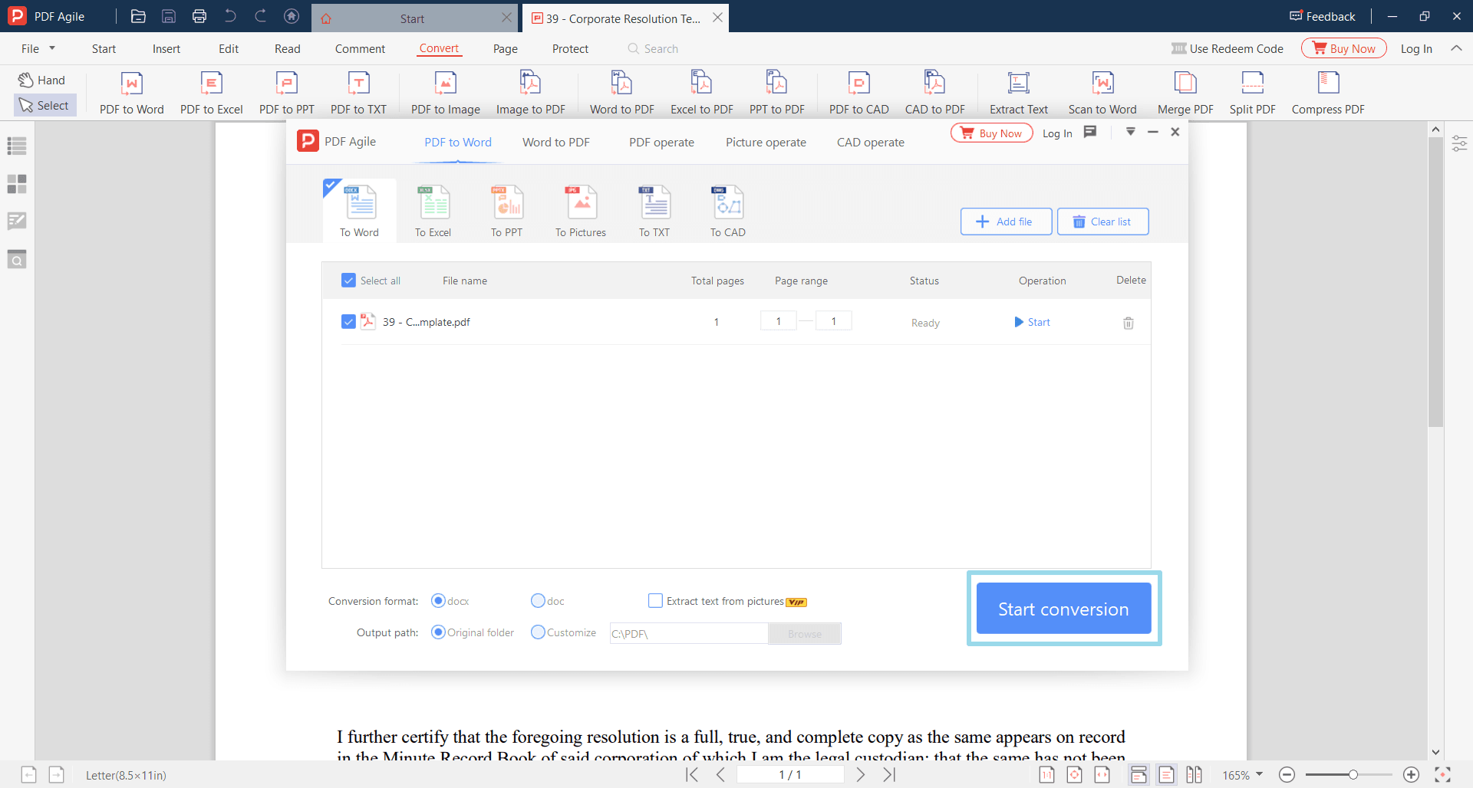Click the PDF to Excel ribbon icon

(x=212, y=93)
